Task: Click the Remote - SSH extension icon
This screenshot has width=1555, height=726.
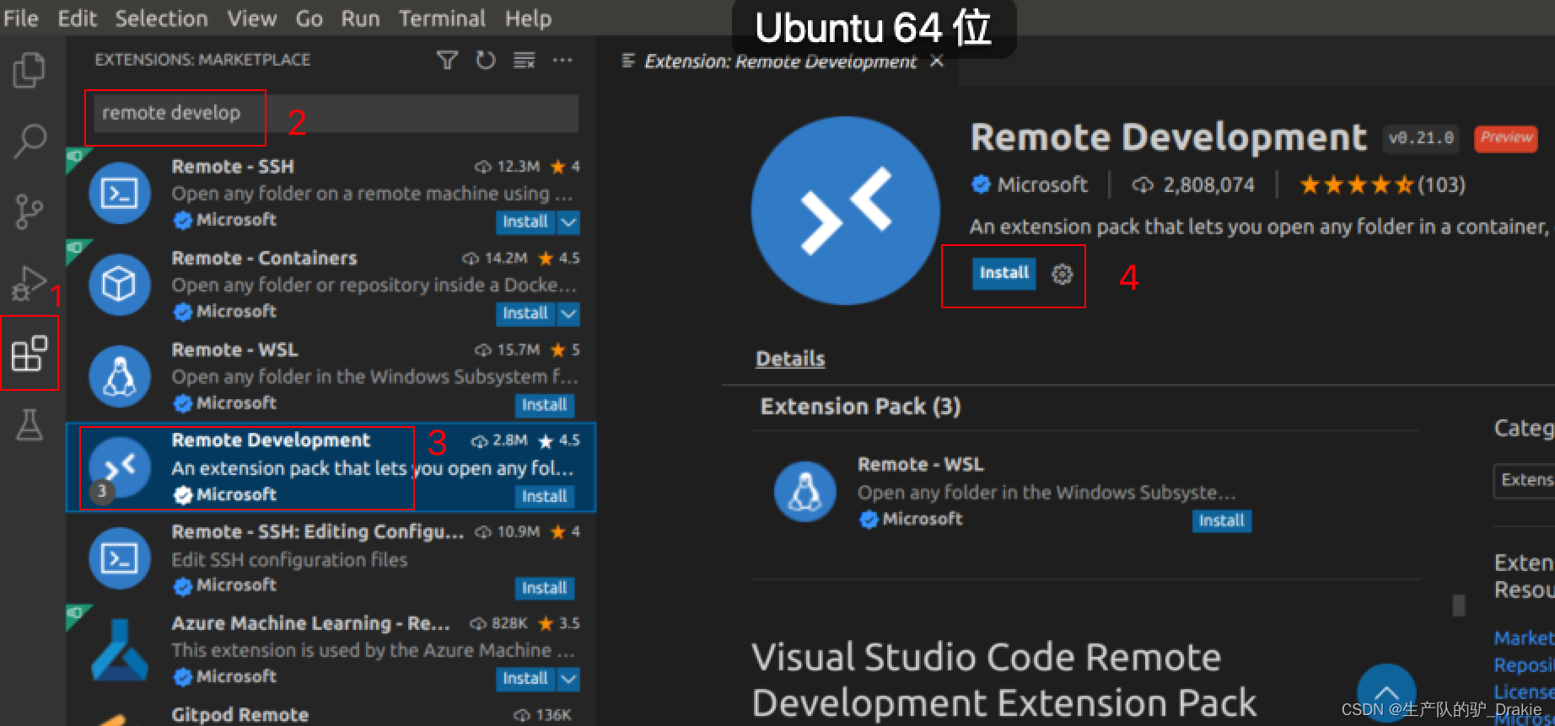Action: click(x=120, y=193)
